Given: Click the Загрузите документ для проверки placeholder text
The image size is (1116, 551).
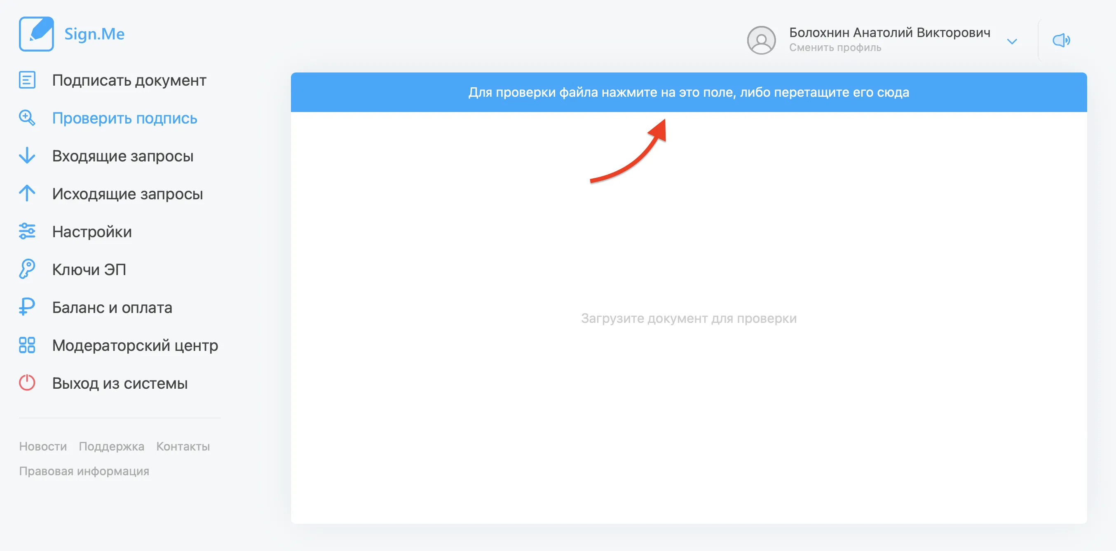Looking at the screenshot, I should point(688,318).
